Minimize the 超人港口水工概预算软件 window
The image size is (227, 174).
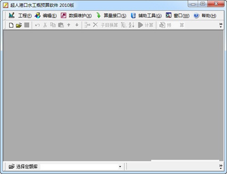coord(193,4)
